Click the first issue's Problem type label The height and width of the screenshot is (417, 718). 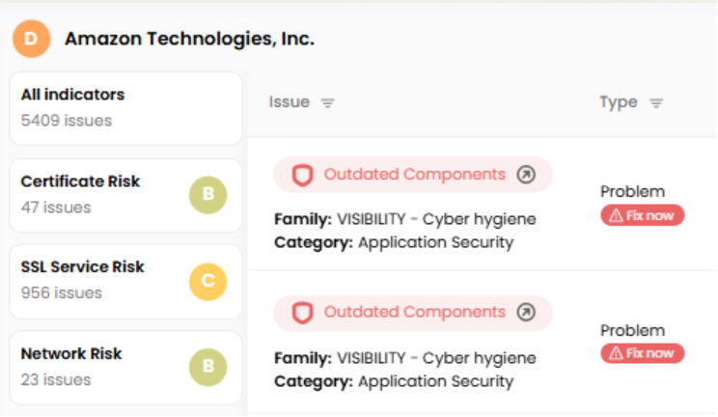632,191
